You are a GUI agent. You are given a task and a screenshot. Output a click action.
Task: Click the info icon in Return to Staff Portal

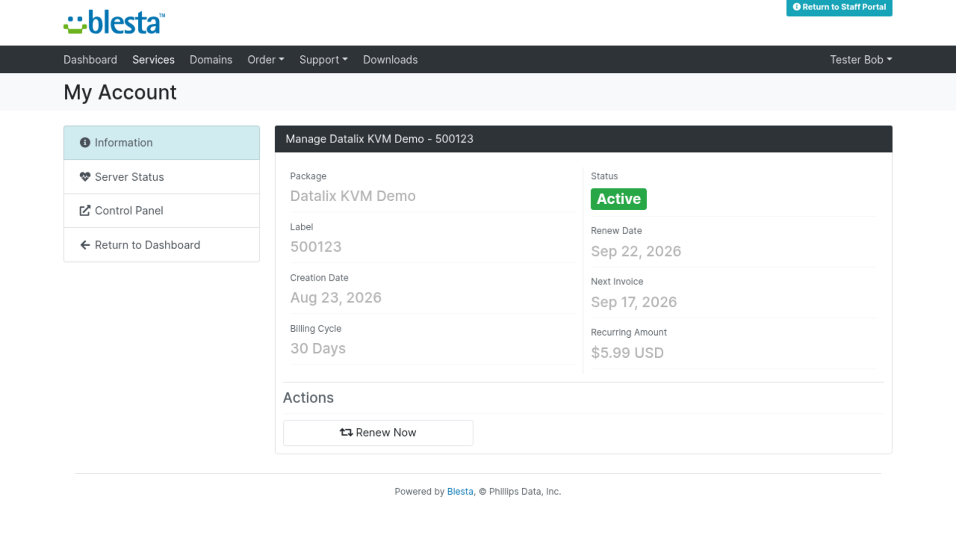[797, 7]
